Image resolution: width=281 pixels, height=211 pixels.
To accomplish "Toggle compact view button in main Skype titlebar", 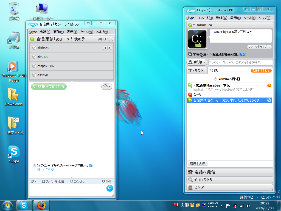I will tap(247, 9).
